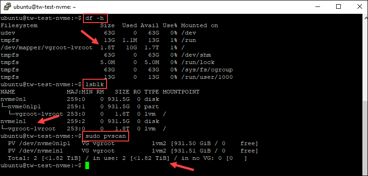Close the PuTTY terminal window

[359, 7]
